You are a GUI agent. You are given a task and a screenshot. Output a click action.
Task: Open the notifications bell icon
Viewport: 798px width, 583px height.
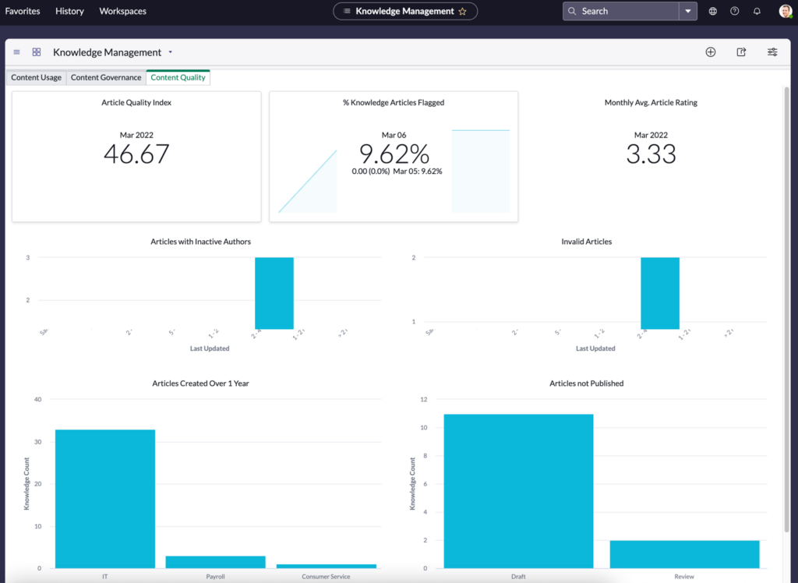pyautogui.click(x=756, y=11)
